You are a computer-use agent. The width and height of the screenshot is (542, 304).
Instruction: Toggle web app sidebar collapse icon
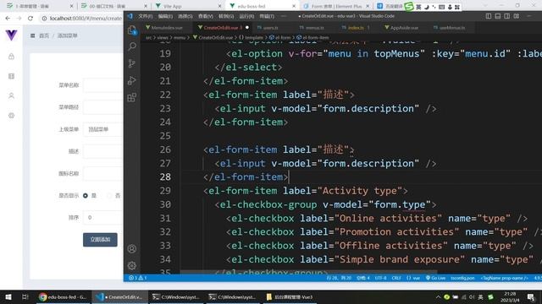(x=32, y=35)
